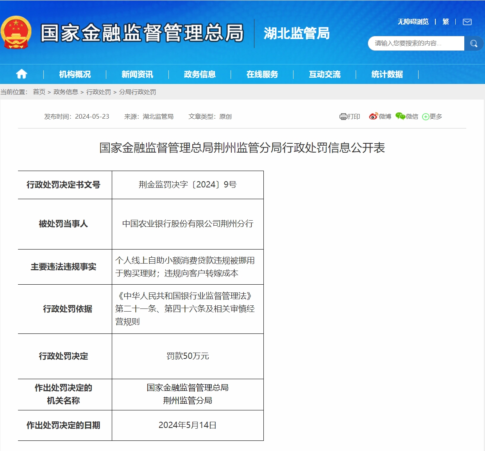This screenshot has width=485, height=451.
Task: Click 首页 breadcrumb link
Action: point(39,92)
